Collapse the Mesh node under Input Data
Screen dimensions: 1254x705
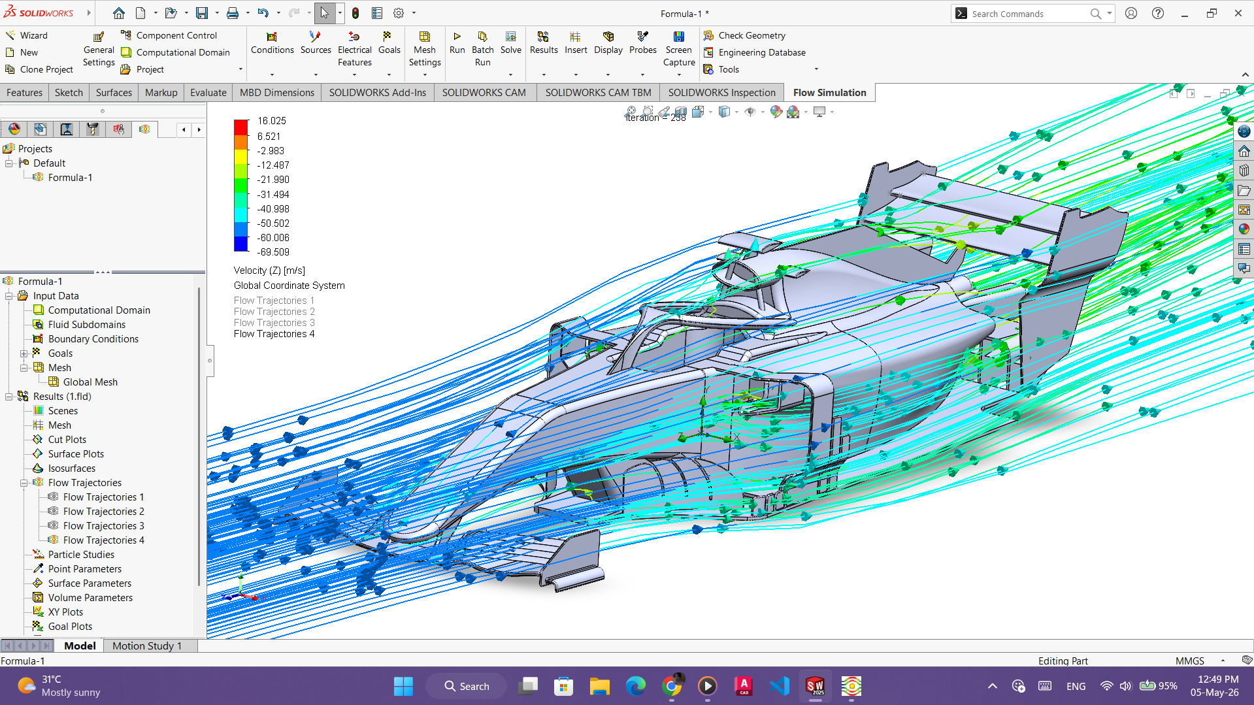[24, 368]
